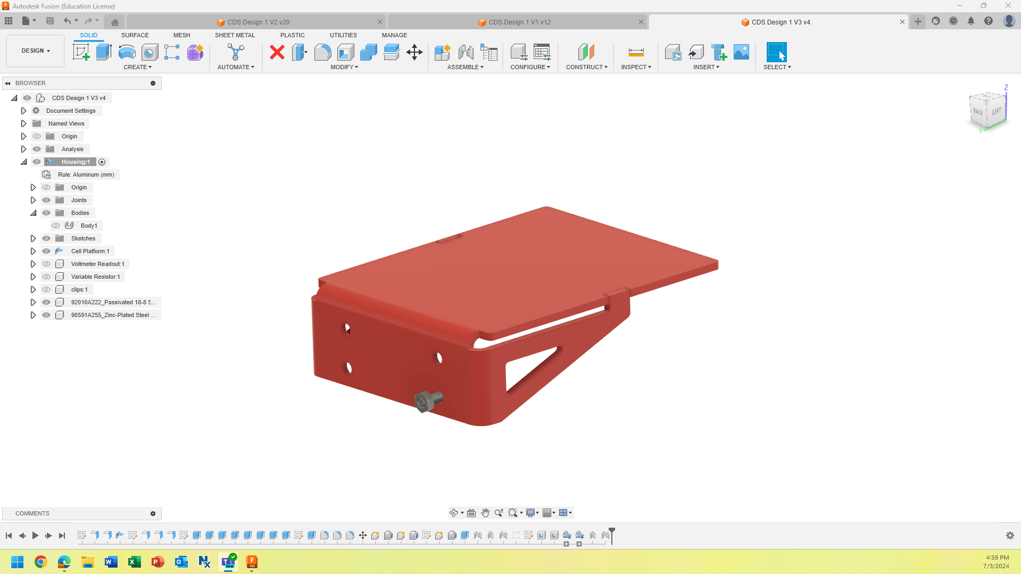Collapse the Housing:1 component
The width and height of the screenshot is (1021, 574).
tap(23, 162)
